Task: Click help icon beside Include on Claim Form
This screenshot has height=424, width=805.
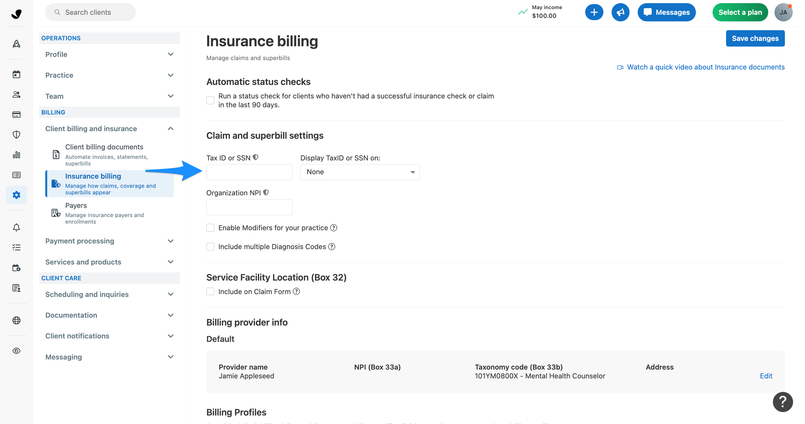Action: click(x=296, y=292)
